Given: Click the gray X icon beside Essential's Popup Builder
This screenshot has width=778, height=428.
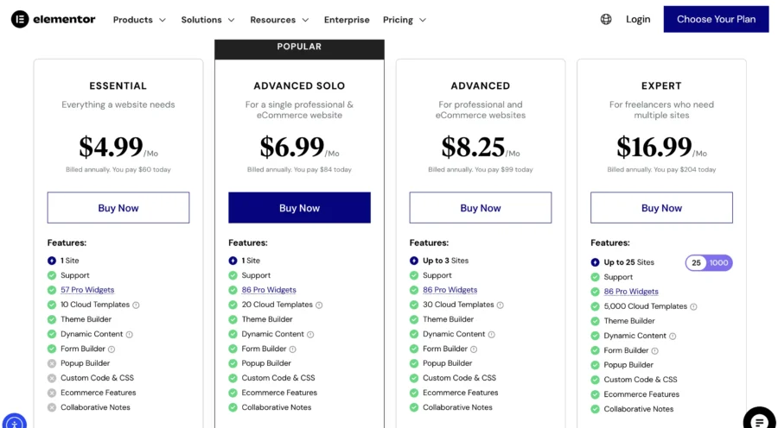Looking at the screenshot, I should click(52, 363).
